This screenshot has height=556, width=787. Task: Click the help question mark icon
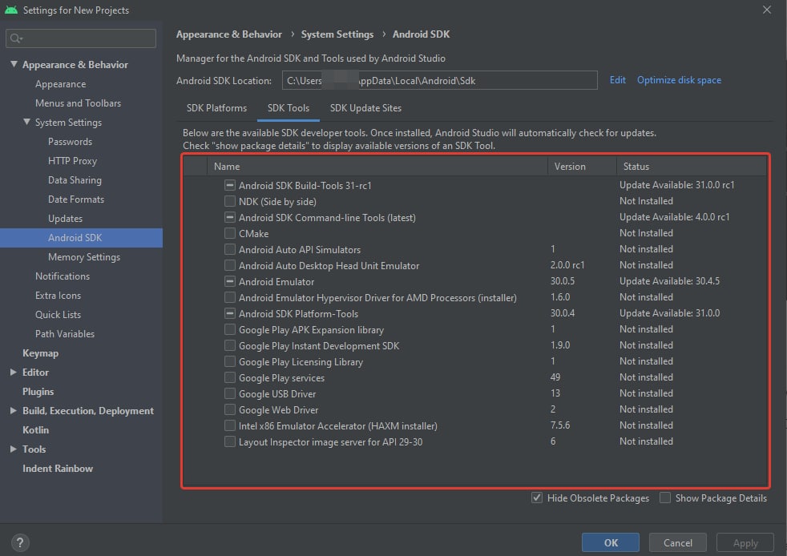[19, 542]
